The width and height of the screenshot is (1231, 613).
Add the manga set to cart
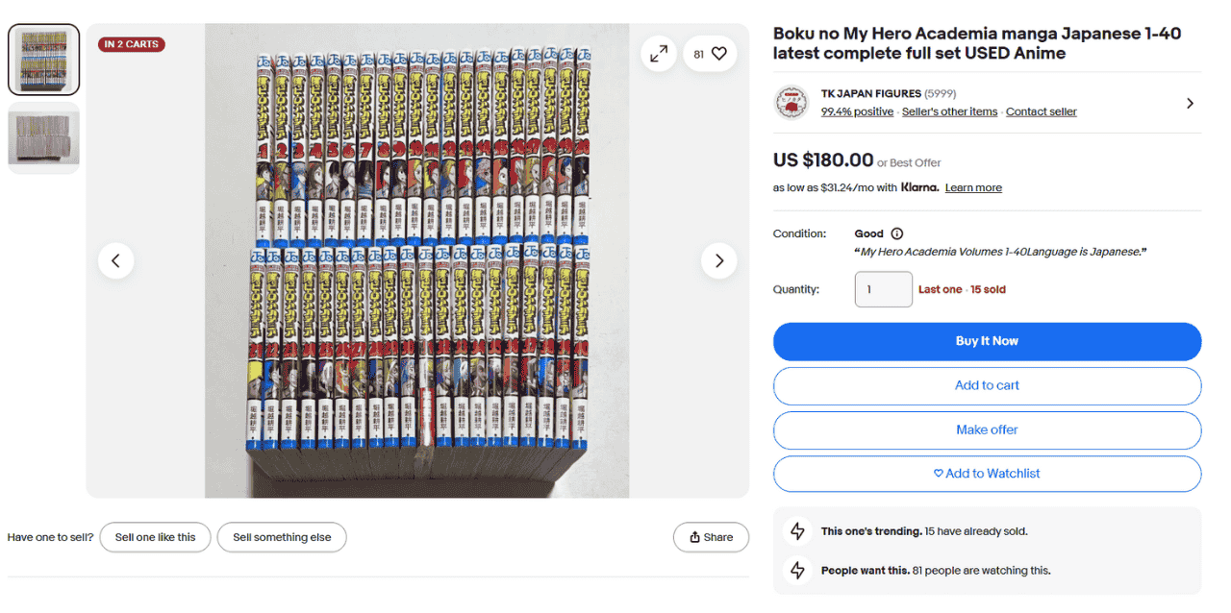[x=987, y=385]
